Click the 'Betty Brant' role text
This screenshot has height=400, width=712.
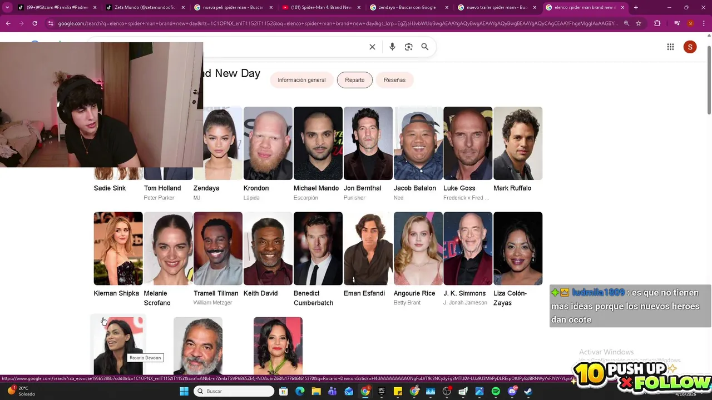point(407,303)
